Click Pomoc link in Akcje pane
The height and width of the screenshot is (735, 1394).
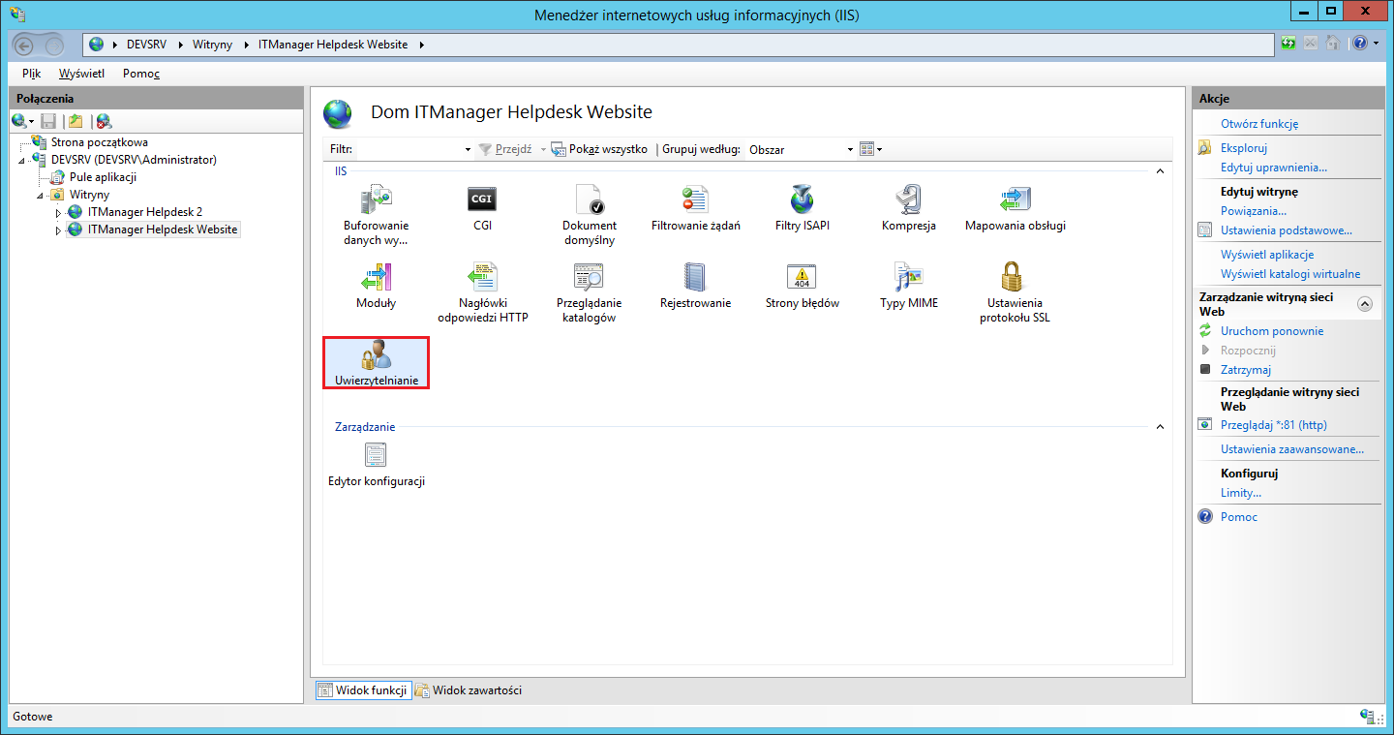[1239, 517]
